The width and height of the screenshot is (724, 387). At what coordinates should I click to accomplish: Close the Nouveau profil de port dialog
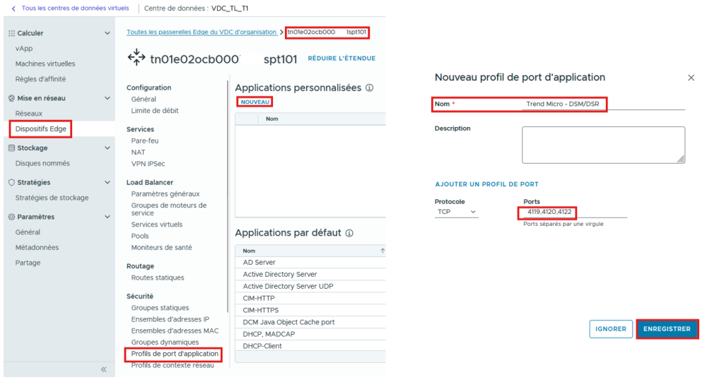[691, 78]
